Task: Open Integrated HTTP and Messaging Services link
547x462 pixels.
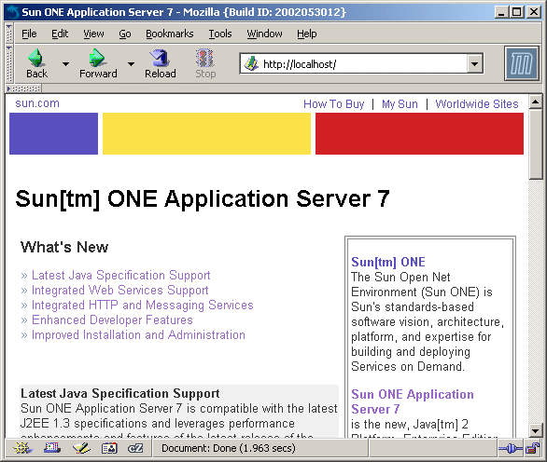Action: 142,305
